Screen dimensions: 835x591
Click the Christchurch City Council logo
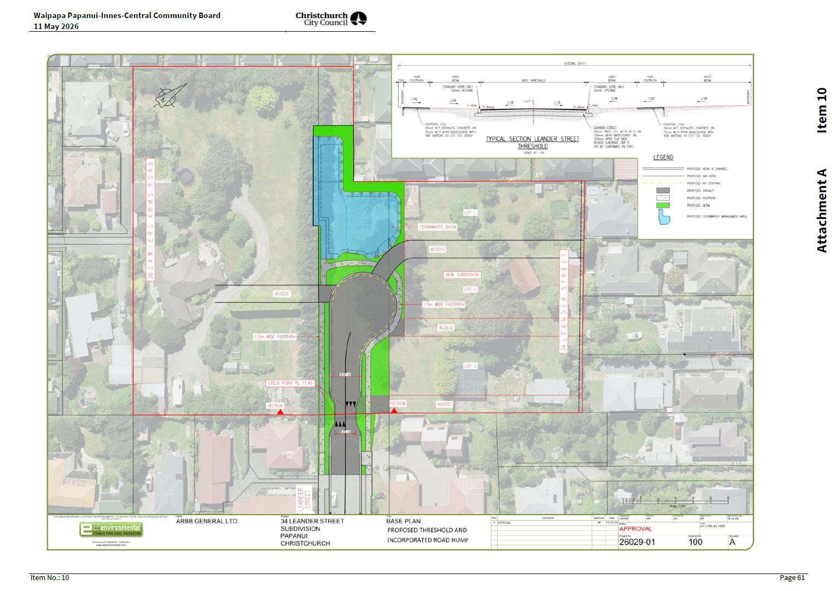pos(331,19)
